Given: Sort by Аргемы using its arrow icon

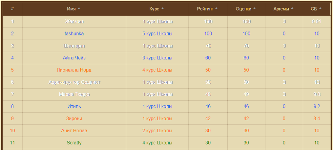Looking at the screenshot, I should click(292, 9).
